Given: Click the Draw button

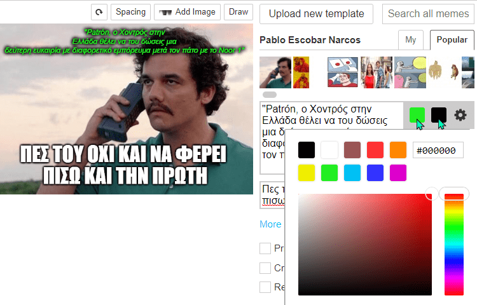Looking at the screenshot, I should tap(238, 12).
